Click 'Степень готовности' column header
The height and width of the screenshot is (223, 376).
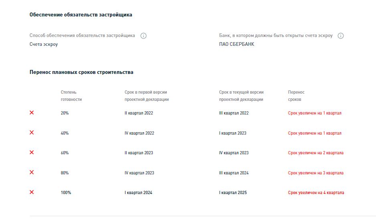71,96
